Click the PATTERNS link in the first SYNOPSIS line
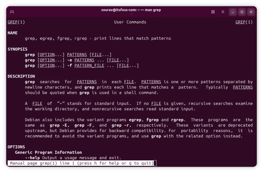Screen dimensions: 263x173 [77, 55]
